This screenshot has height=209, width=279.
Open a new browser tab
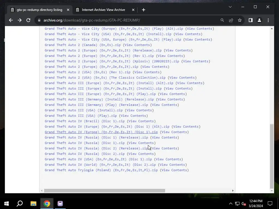(x=144, y=10)
